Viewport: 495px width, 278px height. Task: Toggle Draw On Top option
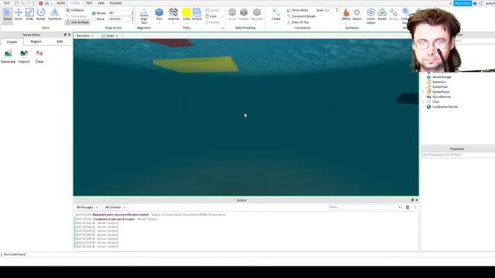tap(298, 22)
